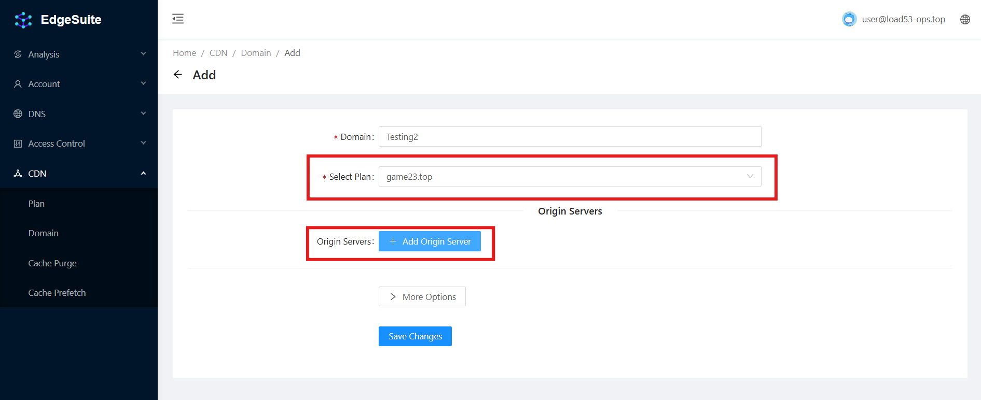Open the Plan submenu item

tap(36, 204)
